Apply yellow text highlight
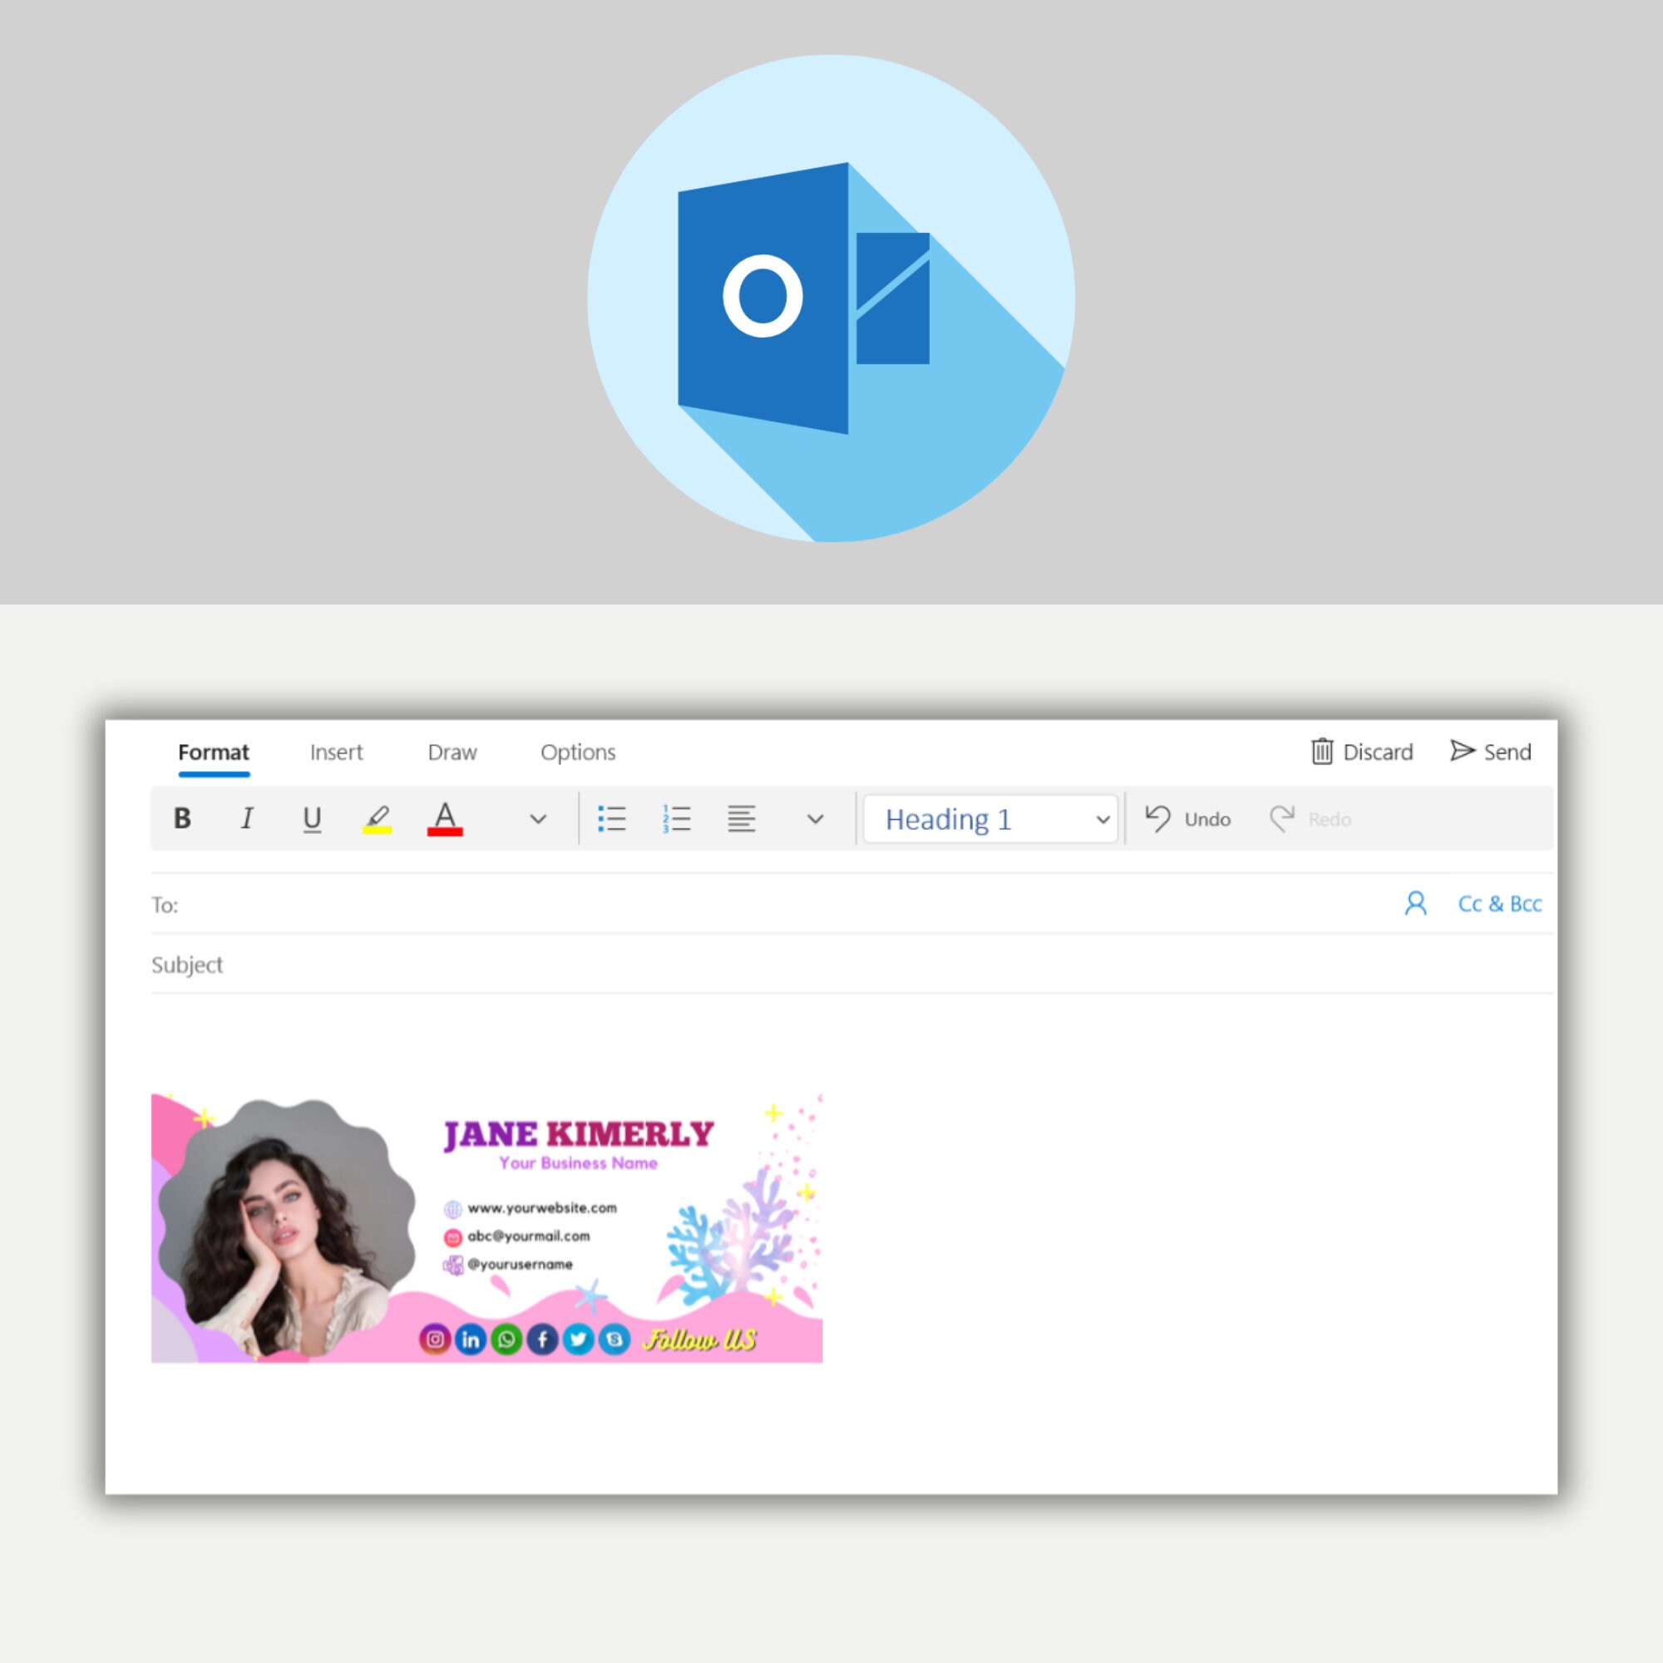The width and height of the screenshot is (1663, 1663). pyautogui.click(x=378, y=816)
